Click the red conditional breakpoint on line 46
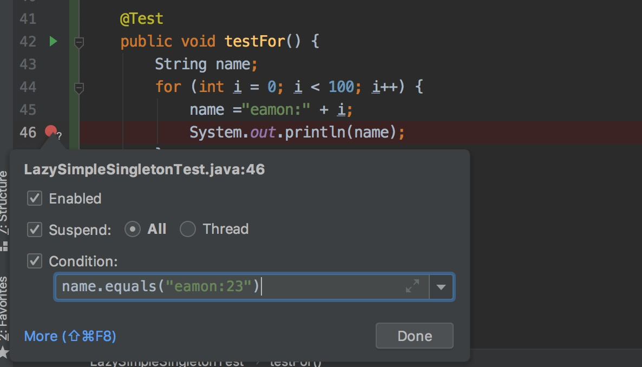Image resolution: width=642 pixels, height=367 pixels. (51, 131)
